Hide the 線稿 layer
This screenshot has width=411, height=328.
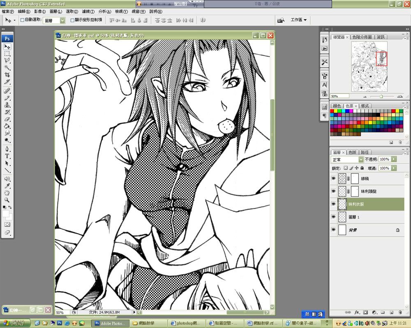[x=333, y=178]
